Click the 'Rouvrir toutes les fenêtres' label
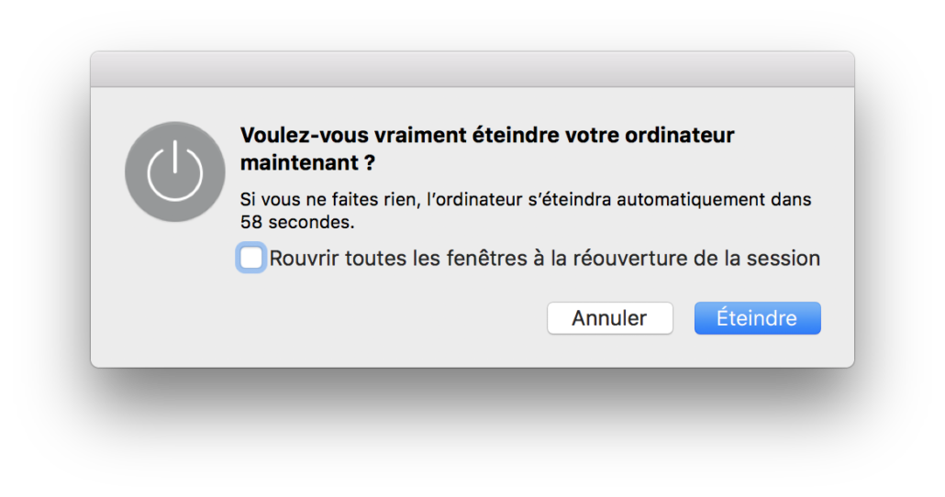Image resolution: width=945 pixels, height=497 pixels. coord(395,259)
